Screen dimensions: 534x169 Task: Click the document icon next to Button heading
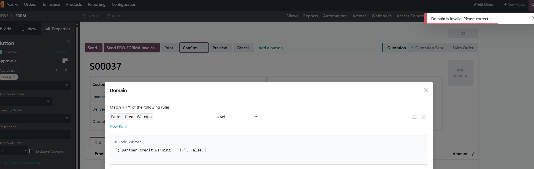click(68, 43)
